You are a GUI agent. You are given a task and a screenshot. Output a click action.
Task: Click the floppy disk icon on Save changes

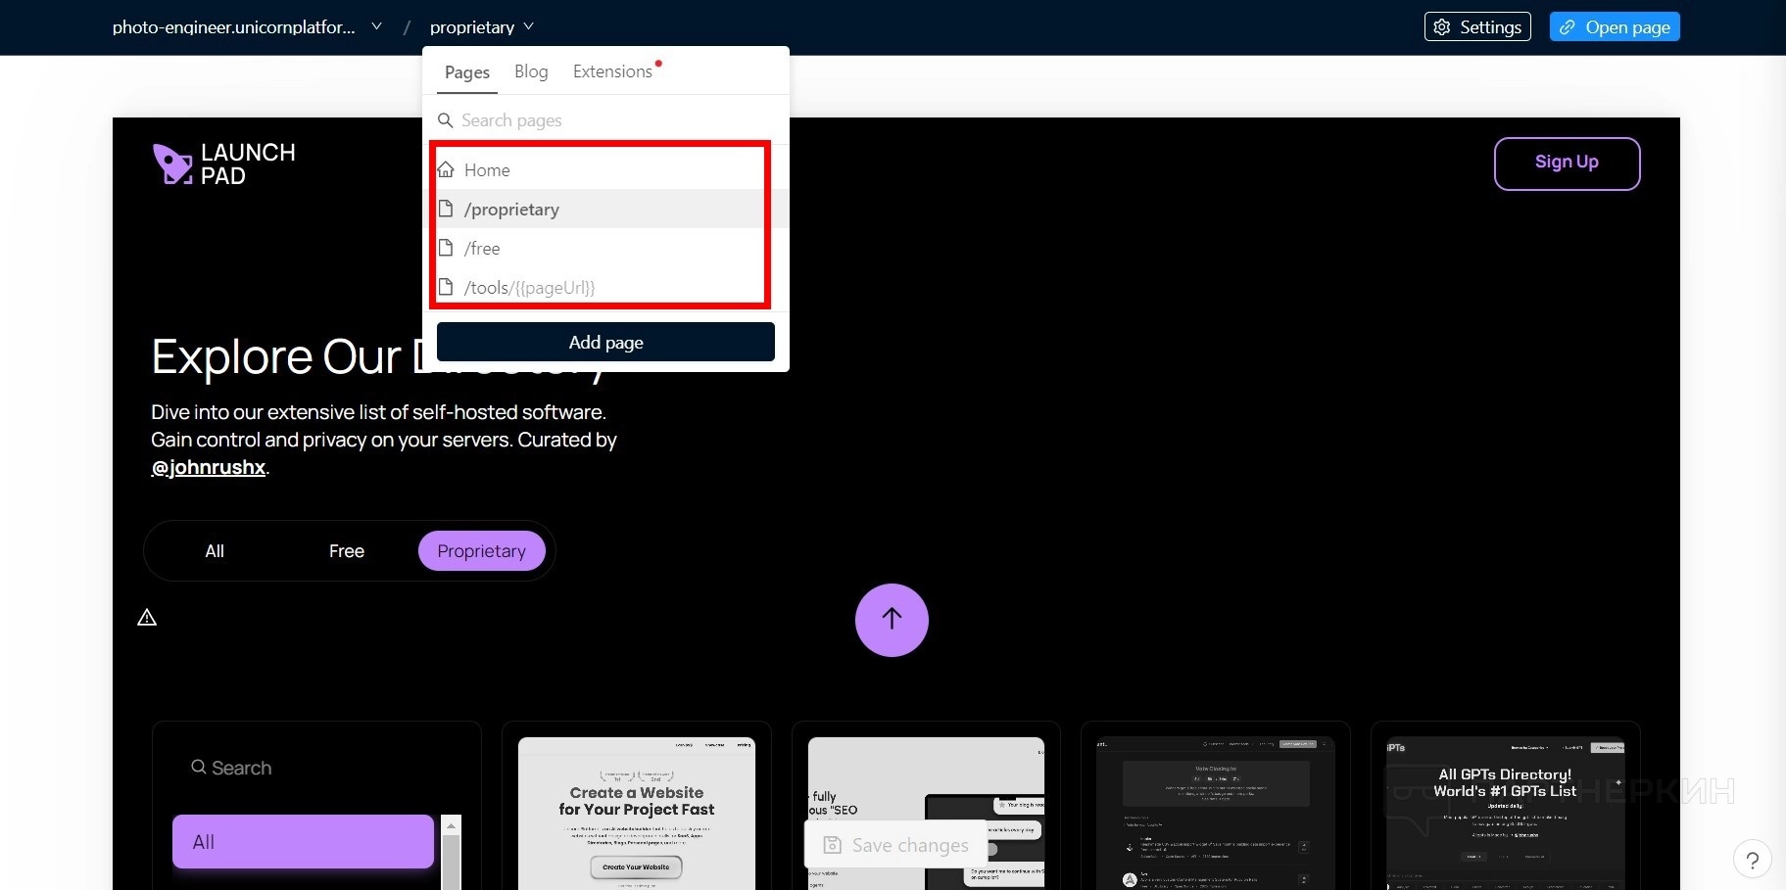coord(833,845)
